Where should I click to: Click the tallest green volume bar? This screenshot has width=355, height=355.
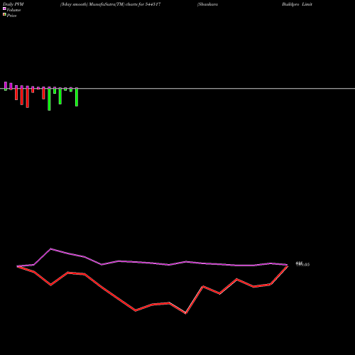point(49,99)
